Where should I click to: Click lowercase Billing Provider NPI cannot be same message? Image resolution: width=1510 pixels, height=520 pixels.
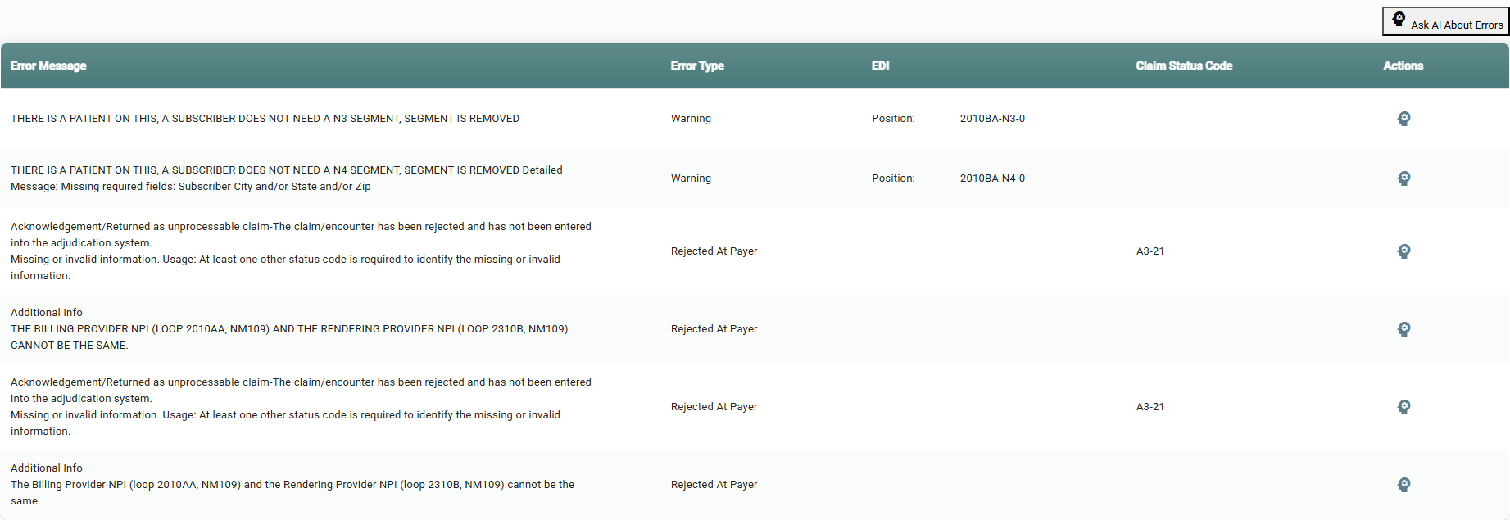tap(292, 485)
